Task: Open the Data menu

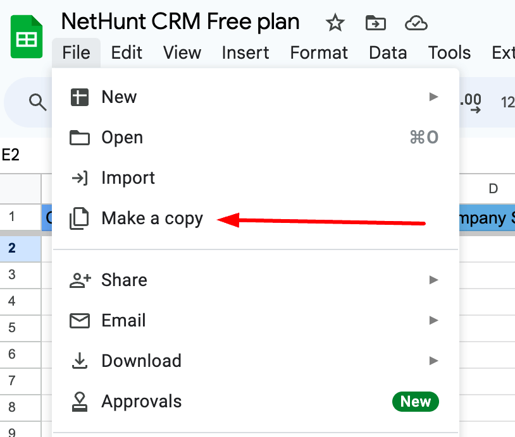Action: [x=387, y=53]
